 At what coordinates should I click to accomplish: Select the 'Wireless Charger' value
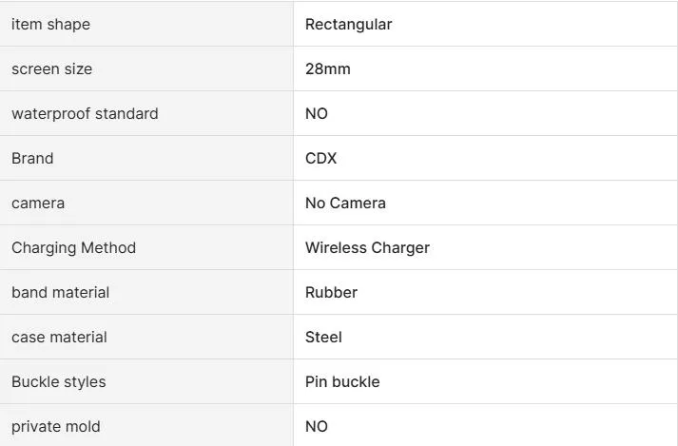367,248
